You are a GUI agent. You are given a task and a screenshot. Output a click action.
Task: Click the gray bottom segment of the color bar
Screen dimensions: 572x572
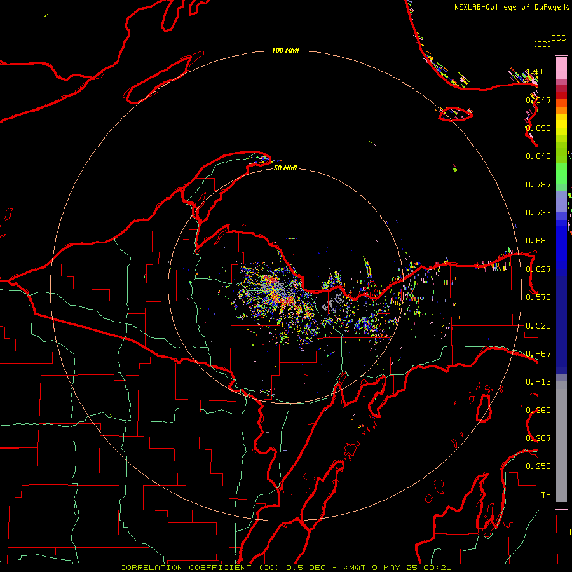tap(561, 442)
